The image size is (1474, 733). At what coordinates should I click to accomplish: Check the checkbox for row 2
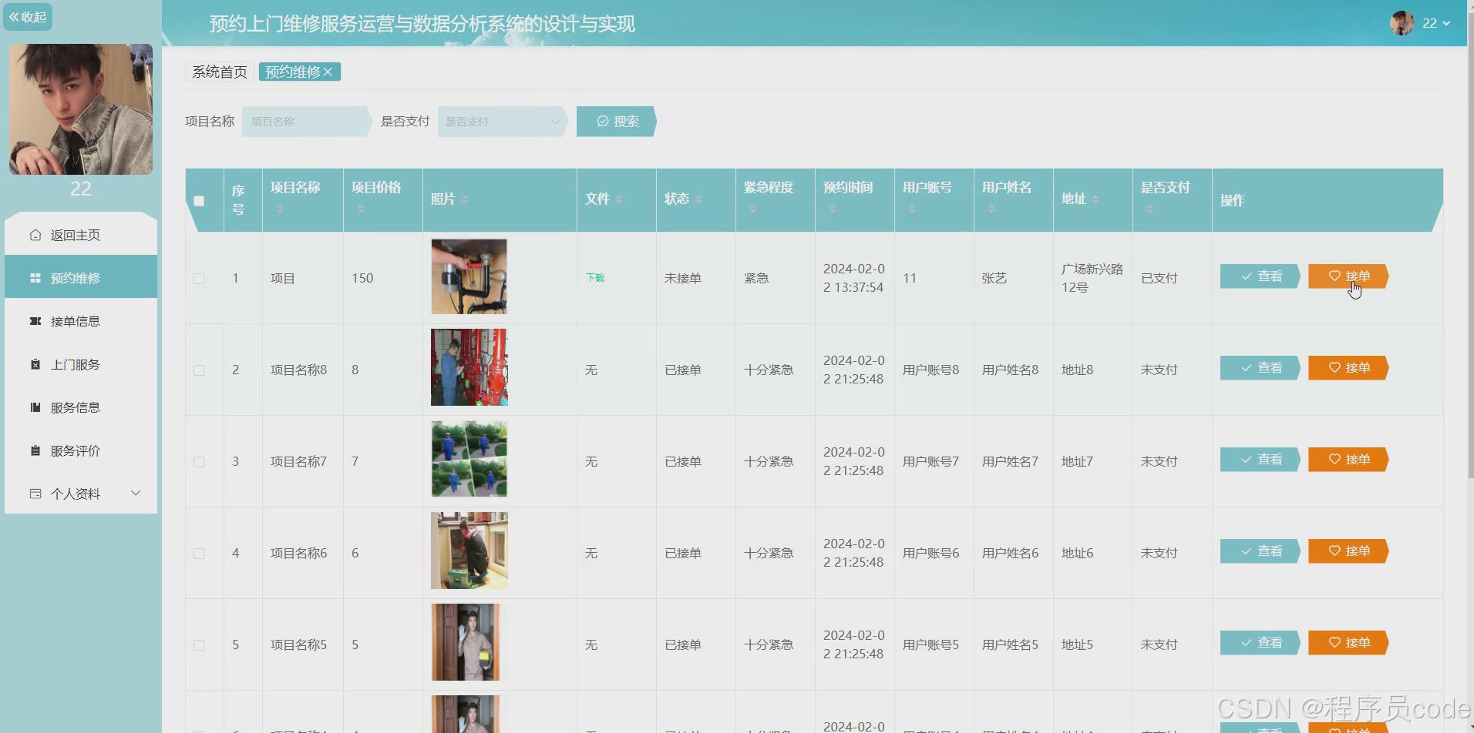pos(199,370)
